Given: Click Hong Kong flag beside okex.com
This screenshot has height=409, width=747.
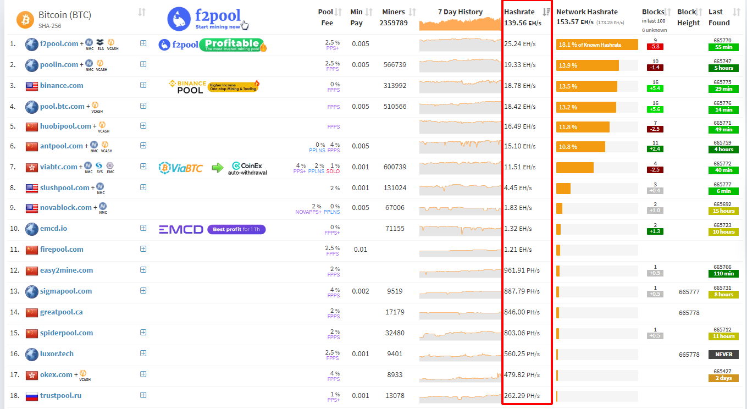Looking at the screenshot, I should point(32,375).
